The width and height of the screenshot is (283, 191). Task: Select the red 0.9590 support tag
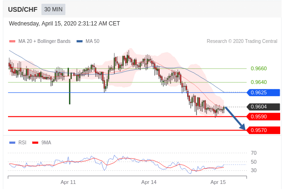pyautogui.click(x=263, y=116)
